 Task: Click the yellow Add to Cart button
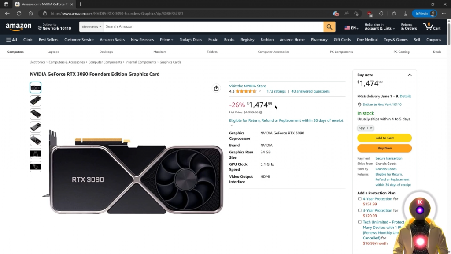(384, 138)
